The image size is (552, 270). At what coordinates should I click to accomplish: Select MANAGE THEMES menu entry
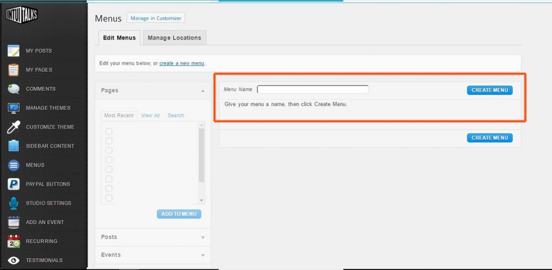click(x=48, y=108)
